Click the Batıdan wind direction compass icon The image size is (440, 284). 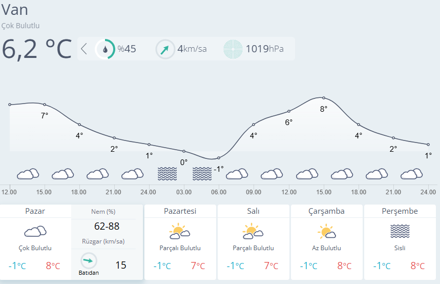pos(89,260)
